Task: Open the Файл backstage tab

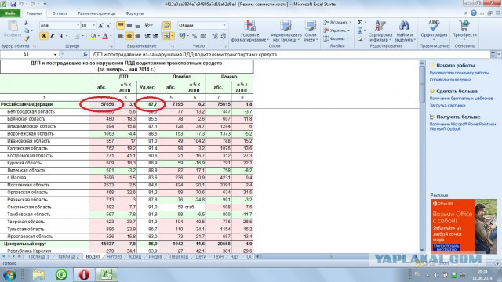Action: click(x=10, y=13)
